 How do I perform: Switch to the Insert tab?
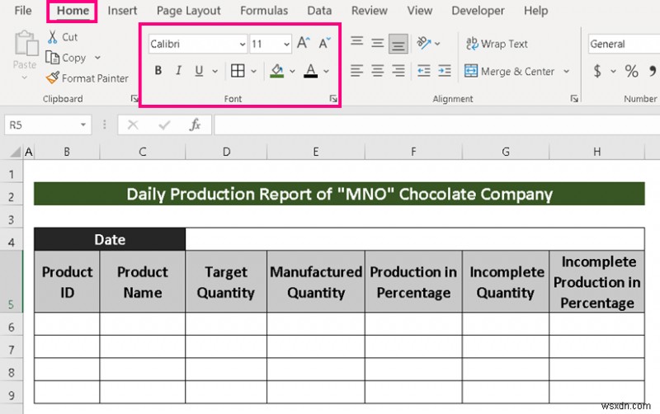122,11
